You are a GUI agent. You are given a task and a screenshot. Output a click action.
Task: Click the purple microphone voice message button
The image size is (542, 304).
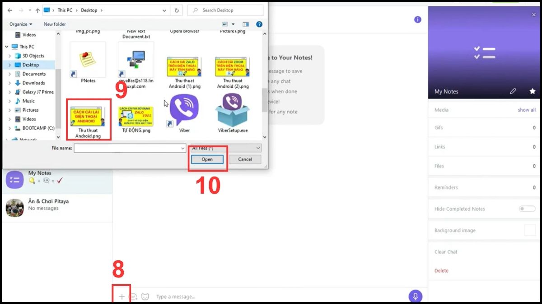pyautogui.click(x=416, y=296)
